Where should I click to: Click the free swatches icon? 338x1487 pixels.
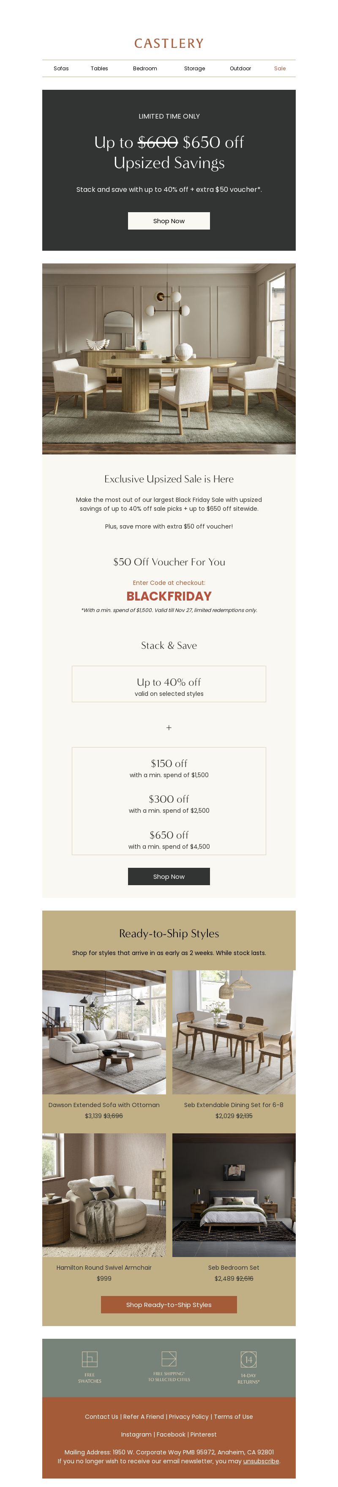(89, 1358)
